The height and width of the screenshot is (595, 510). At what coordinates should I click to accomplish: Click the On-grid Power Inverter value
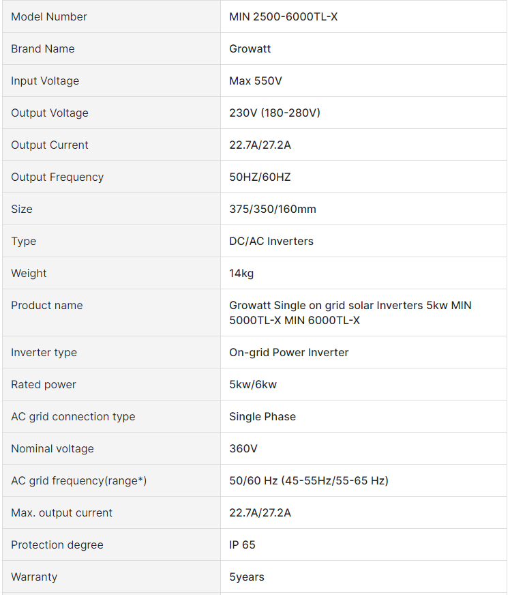[x=289, y=353]
